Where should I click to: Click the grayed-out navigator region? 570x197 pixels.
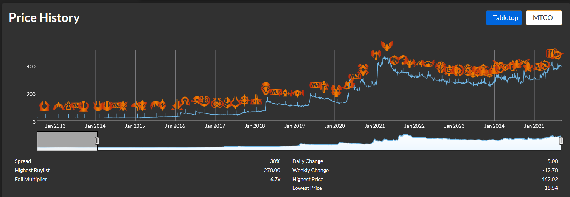coord(67,141)
